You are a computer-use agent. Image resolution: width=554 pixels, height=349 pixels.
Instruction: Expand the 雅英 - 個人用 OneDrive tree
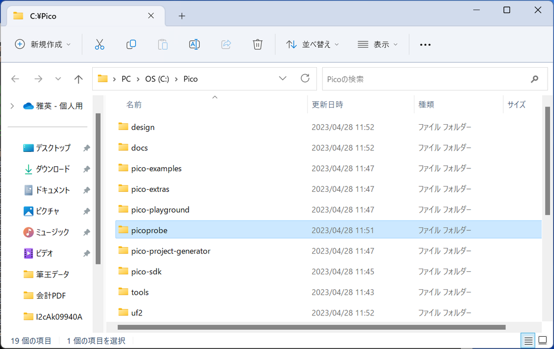click(12, 106)
